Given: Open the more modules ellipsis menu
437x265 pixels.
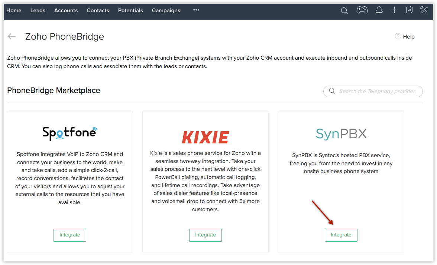Looking at the screenshot, I should 196,10.
